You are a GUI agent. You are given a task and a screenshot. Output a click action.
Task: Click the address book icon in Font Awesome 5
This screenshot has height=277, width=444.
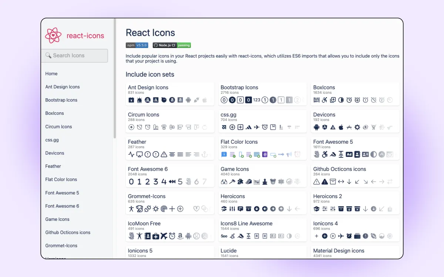[x=357, y=154]
